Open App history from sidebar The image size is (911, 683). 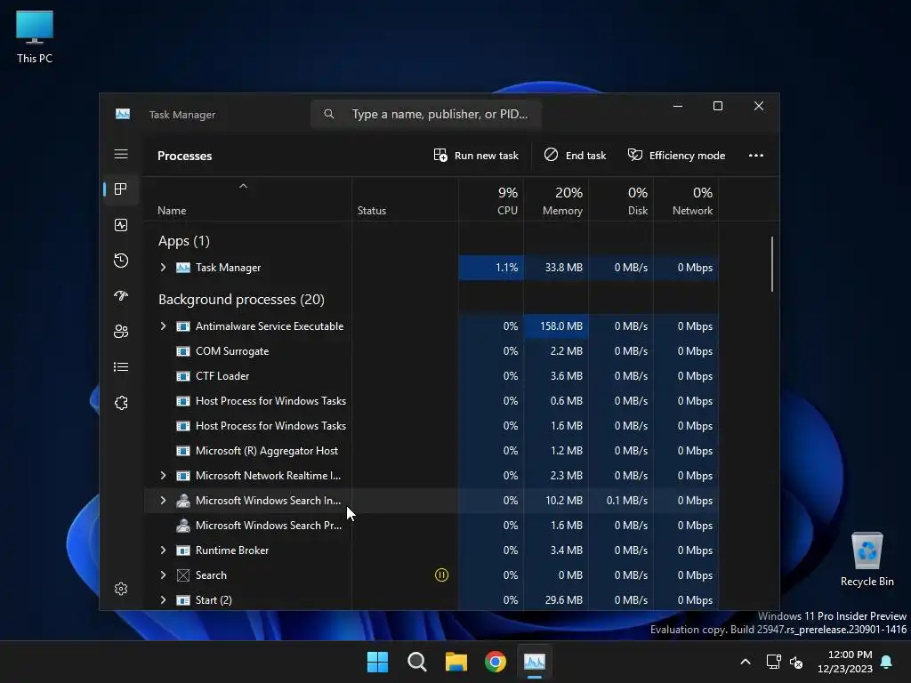coord(121,261)
